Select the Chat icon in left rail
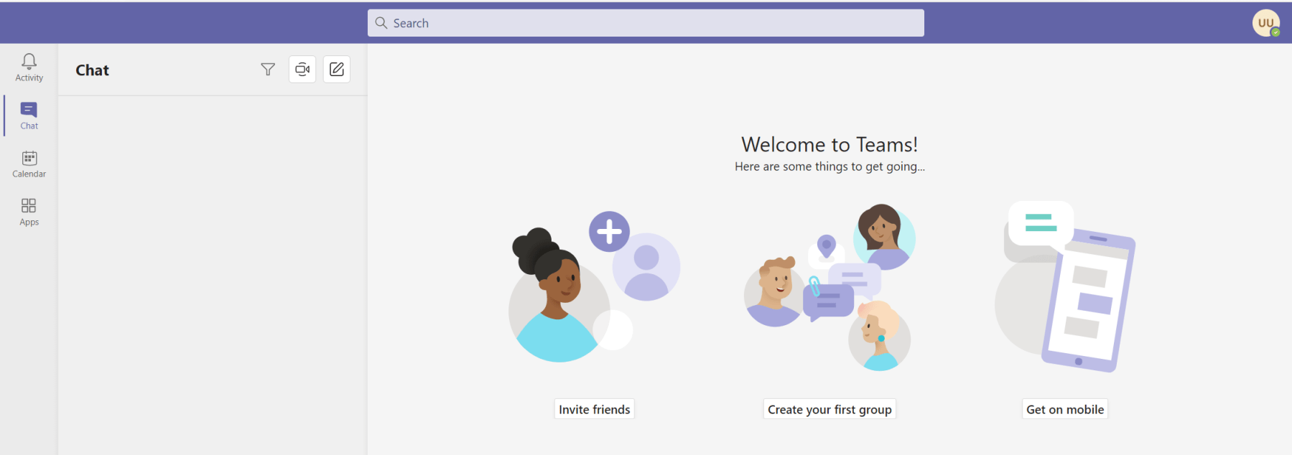 [29, 115]
